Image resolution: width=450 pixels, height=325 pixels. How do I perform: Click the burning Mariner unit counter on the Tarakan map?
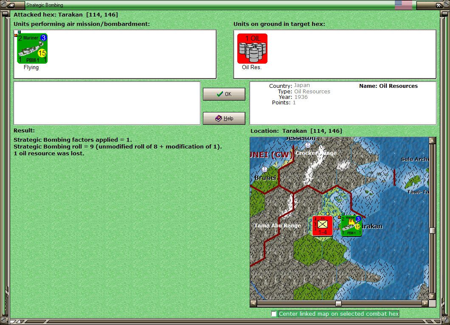click(351, 226)
